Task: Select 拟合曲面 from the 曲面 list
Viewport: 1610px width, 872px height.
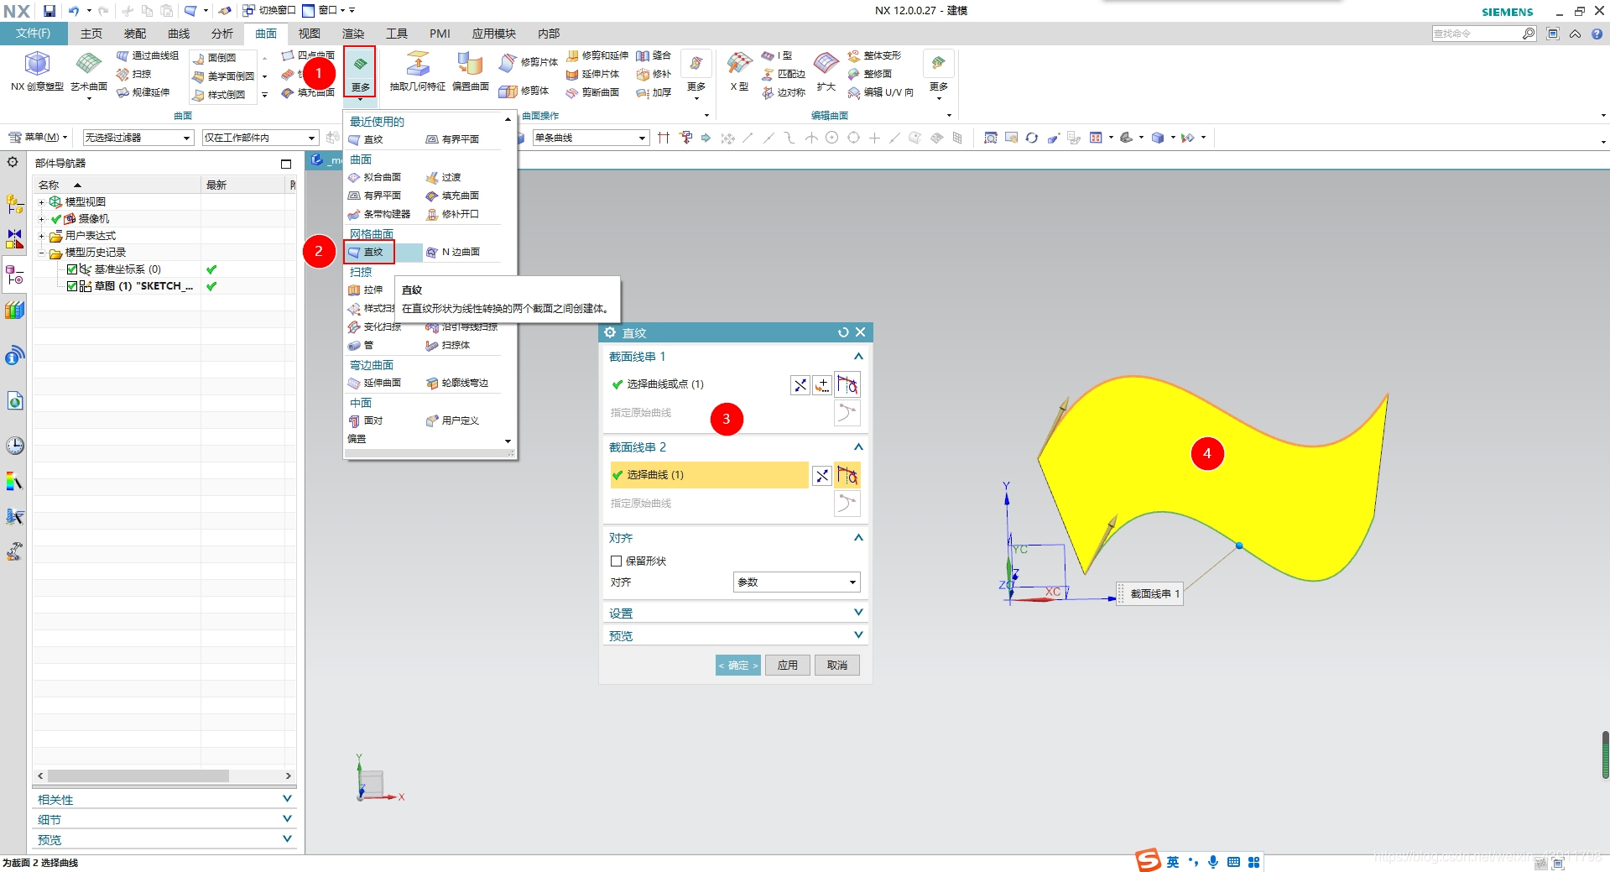Action: [374, 177]
